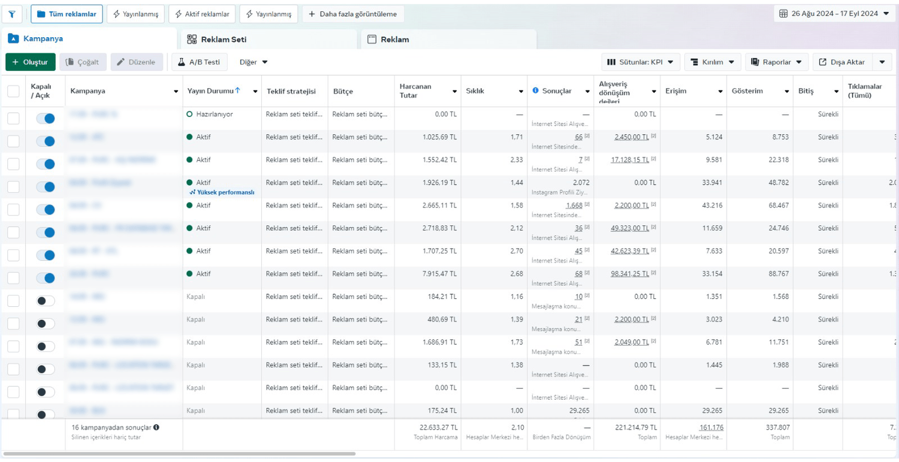Open the Sütunlar: KPI dropdown
Screen dimensions: 899x462
[640, 62]
